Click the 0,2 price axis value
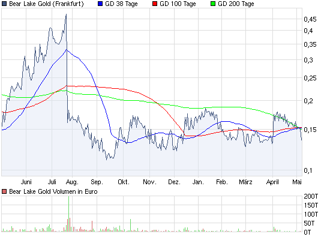The height and width of the screenshot is (237, 327). [308, 101]
